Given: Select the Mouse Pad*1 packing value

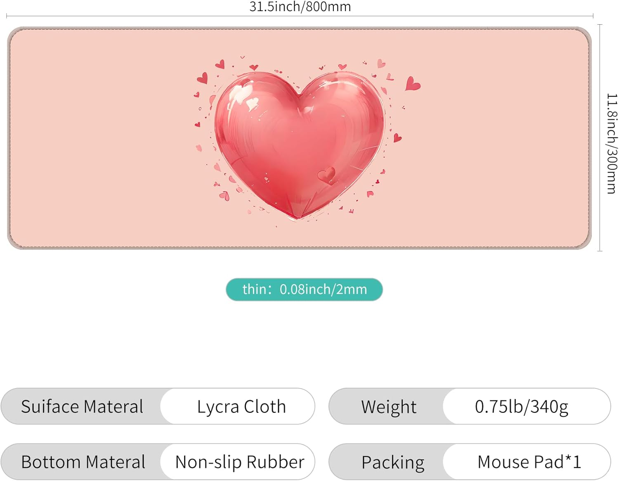Looking at the screenshot, I should [529, 462].
